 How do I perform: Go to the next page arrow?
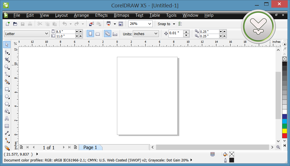(x=64, y=147)
